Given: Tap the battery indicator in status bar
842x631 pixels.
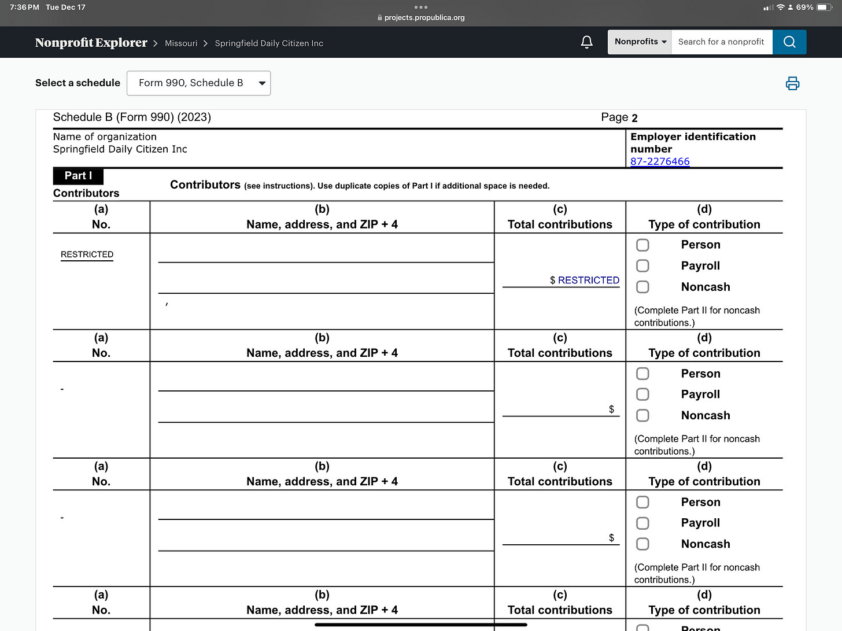Looking at the screenshot, I should (x=825, y=8).
